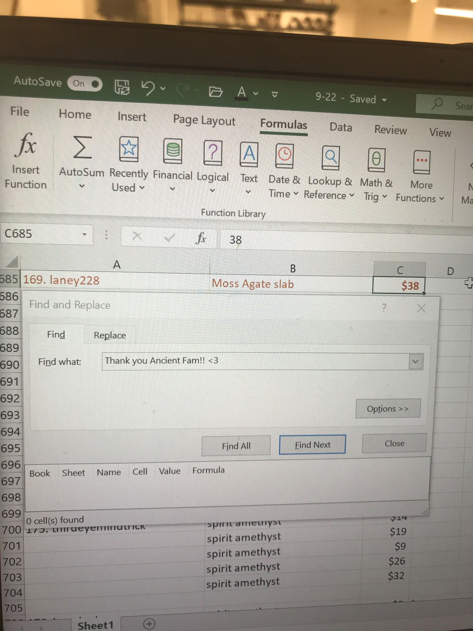Expand the Name Box dropdown arrow
The height and width of the screenshot is (631, 473).
(x=84, y=234)
